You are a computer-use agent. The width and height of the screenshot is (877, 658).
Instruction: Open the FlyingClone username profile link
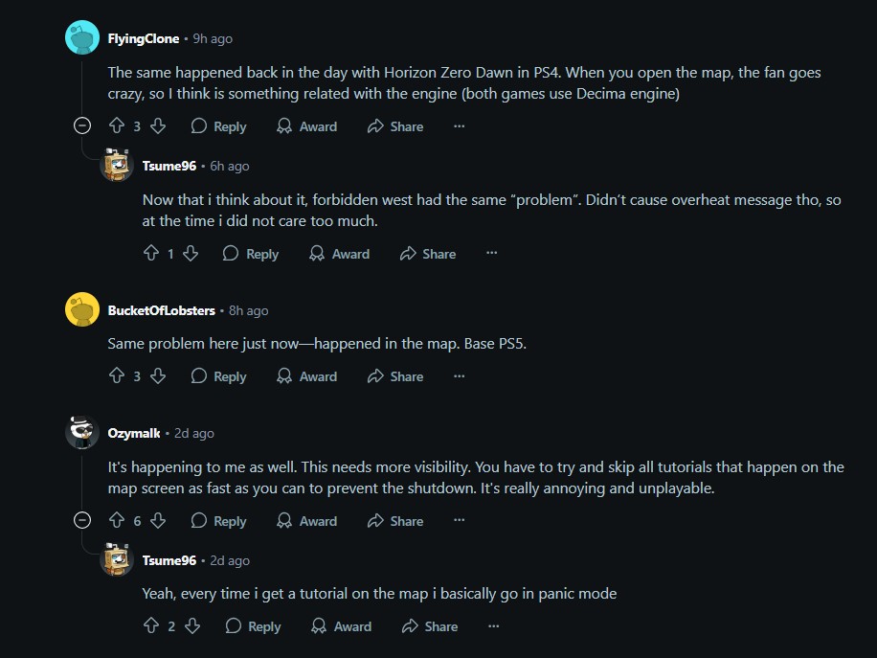click(x=144, y=38)
